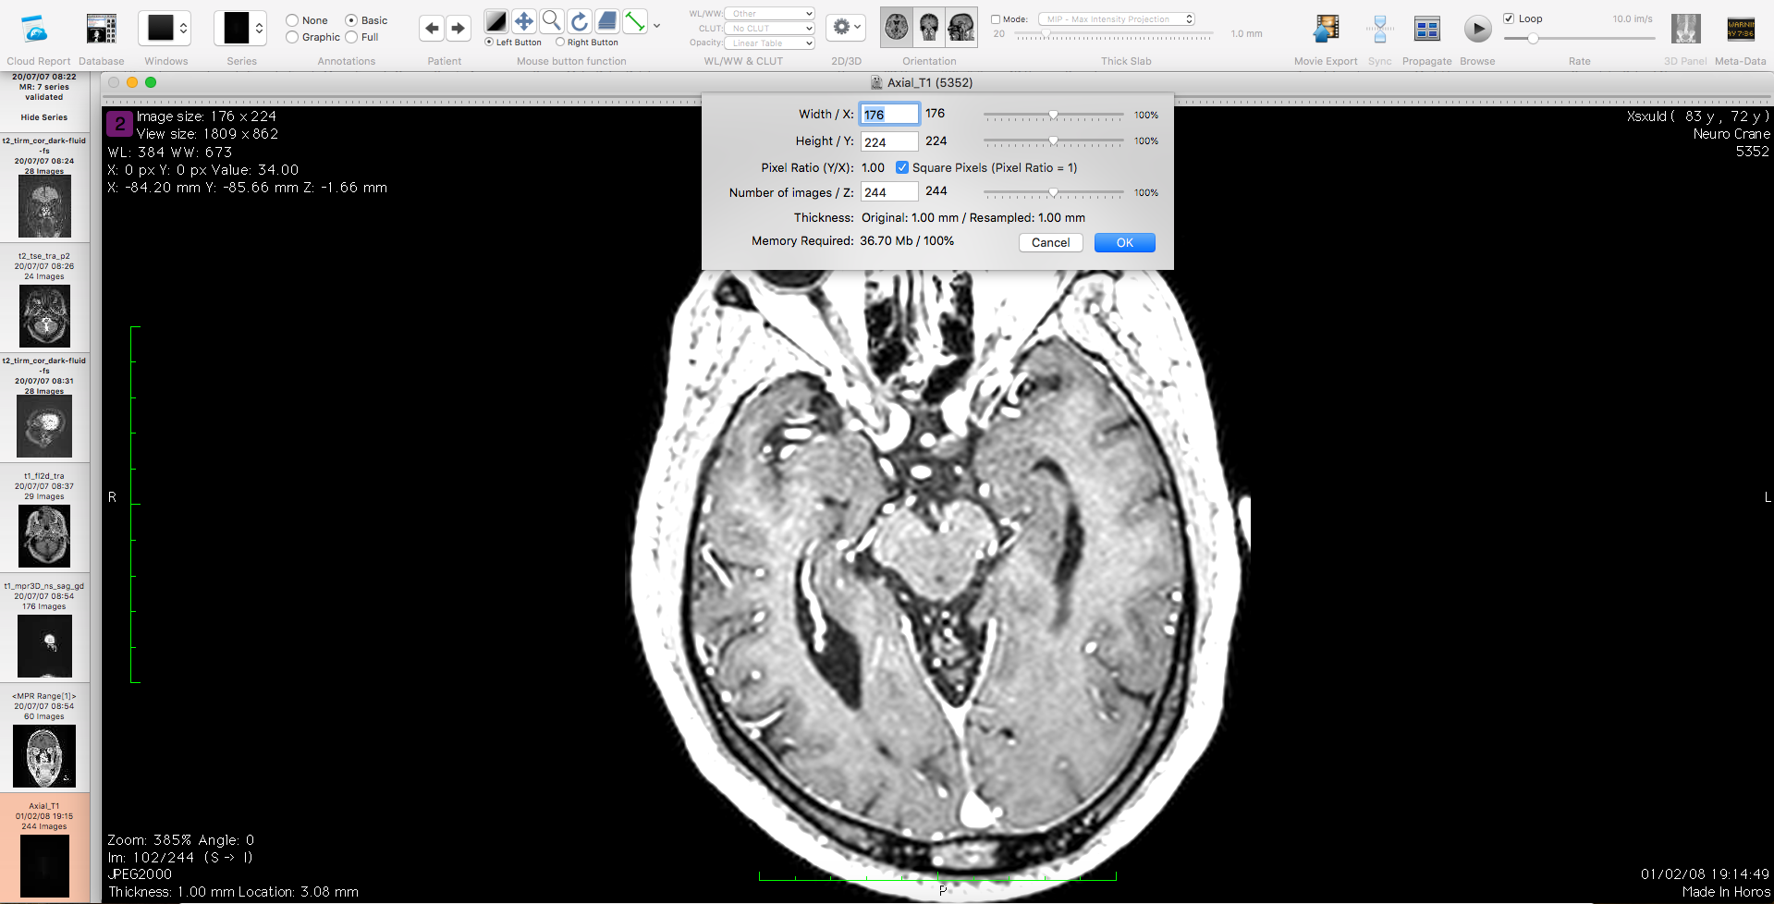Click the Movie Export icon
The height and width of the screenshot is (904, 1774).
point(1326,30)
